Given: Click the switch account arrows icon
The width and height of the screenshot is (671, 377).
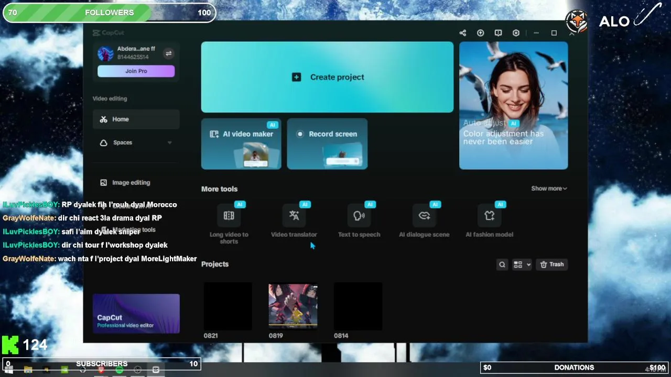Looking at the screenshot, I should point(168,53).
